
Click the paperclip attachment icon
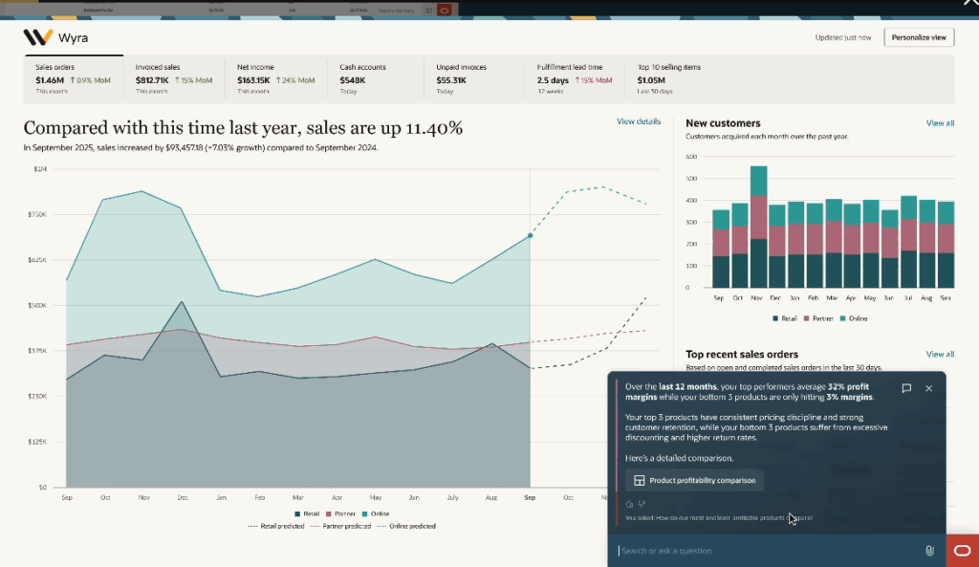click(x=928, y=551)
